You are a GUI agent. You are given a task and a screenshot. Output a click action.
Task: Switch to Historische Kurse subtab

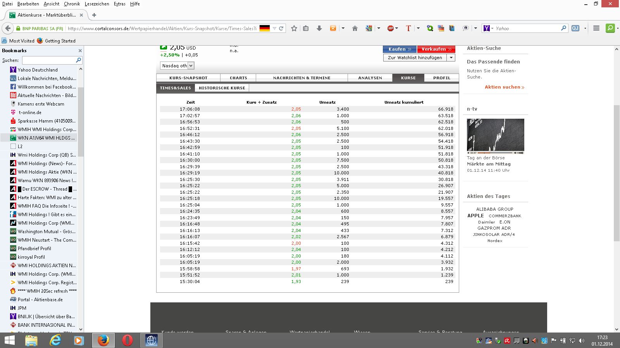pos(222,88)
